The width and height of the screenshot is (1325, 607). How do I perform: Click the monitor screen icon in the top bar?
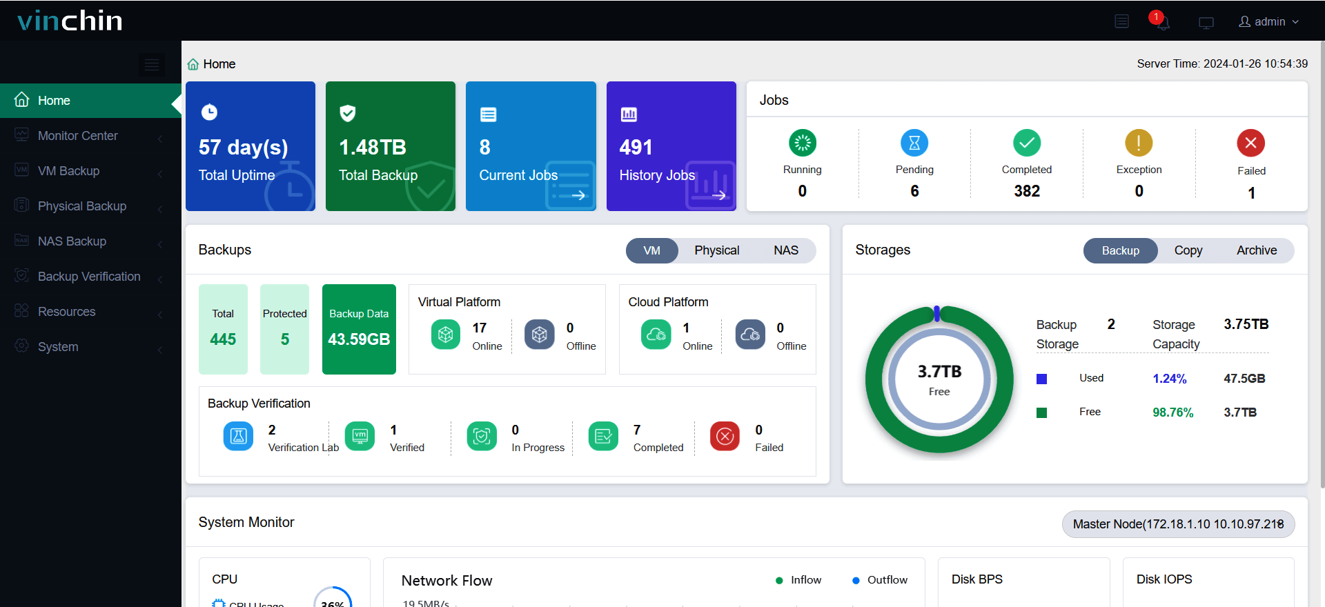click(x=1206, y=23)
